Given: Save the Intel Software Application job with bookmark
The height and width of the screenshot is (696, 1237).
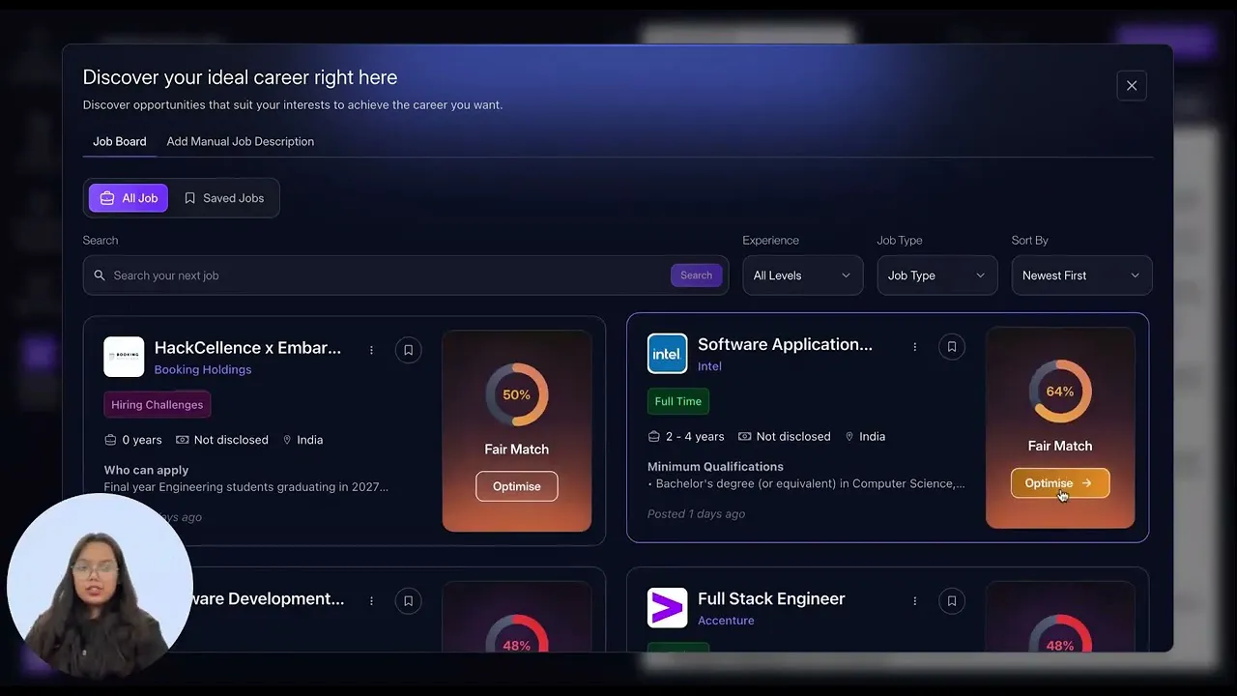Looking at the screenshot, I should point(952,346).
